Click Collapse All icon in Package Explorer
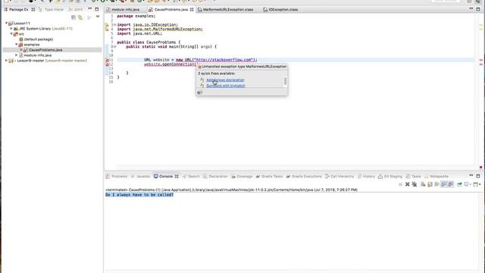Viewport: 485px width, 273px height. pos(74,17)
